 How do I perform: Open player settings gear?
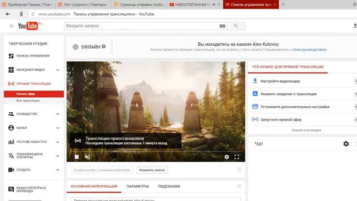pyautogui.click(x=226, y=157)
